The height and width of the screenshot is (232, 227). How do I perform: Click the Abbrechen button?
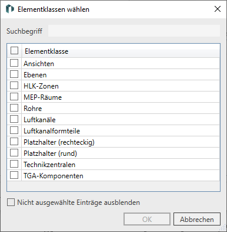click(197, 219)
